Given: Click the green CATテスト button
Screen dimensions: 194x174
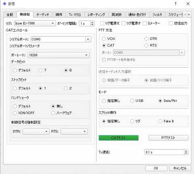Looking at the screenshot, I should click(x=118, y=138).
